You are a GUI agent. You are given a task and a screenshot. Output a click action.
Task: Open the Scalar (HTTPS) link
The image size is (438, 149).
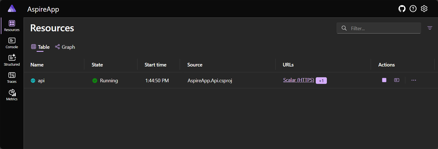(298, 80)
